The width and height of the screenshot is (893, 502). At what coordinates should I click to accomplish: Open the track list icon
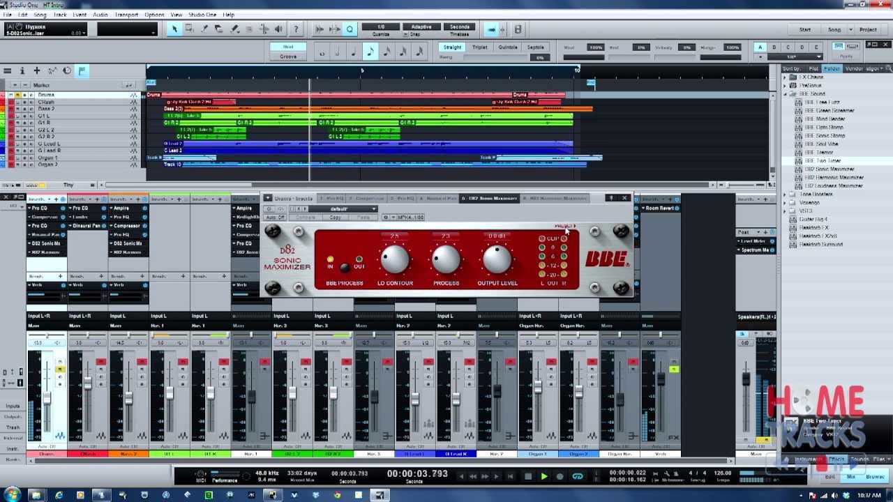click(8, 70)
